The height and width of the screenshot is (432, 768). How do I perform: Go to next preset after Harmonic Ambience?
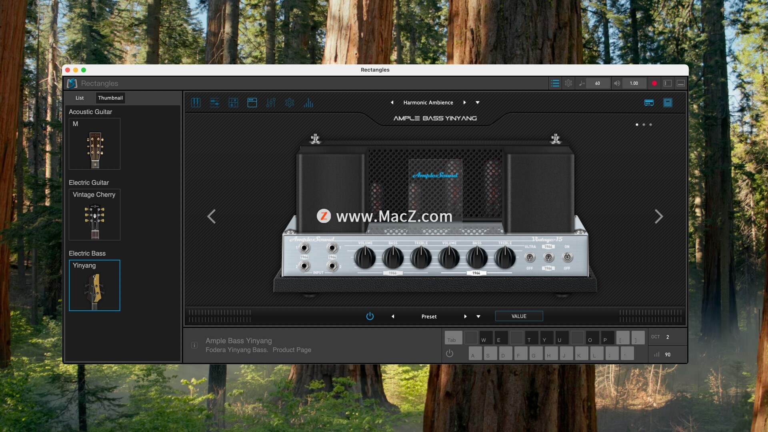click(464, 103)
